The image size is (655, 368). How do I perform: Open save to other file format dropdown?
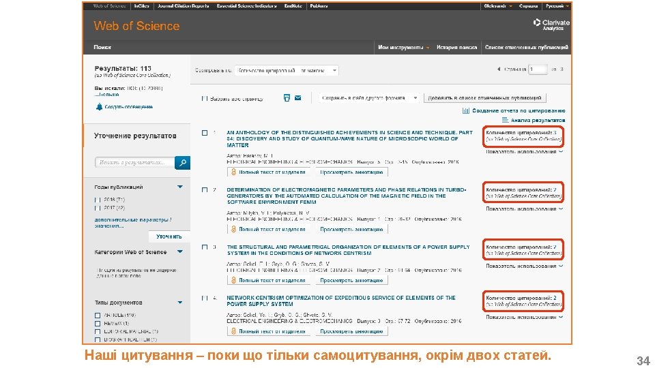tap(369, 98)
